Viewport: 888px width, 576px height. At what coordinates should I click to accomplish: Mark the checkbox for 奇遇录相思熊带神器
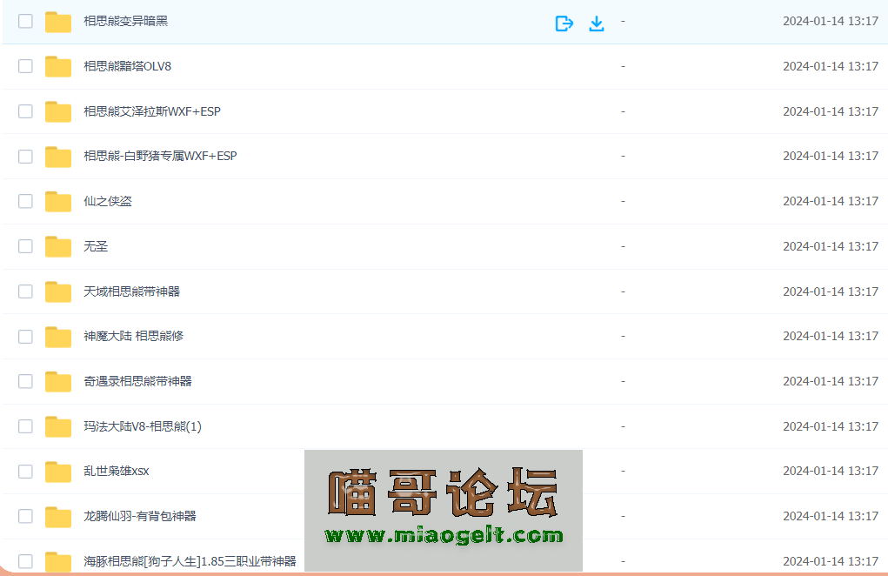pos(26,381)
